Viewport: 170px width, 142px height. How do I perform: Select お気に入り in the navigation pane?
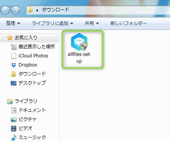[x=26, y=37]
